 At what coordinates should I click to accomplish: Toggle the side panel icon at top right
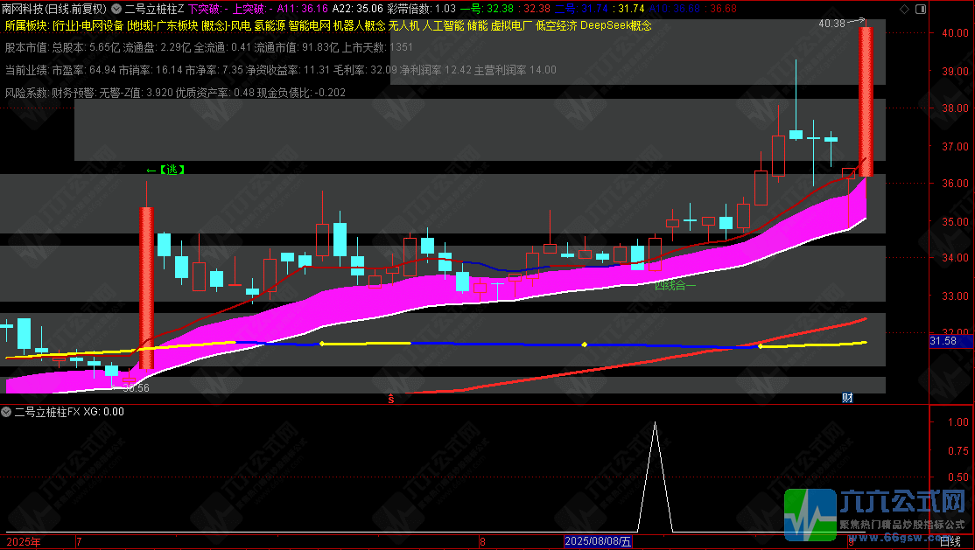[x=921, y=10]
